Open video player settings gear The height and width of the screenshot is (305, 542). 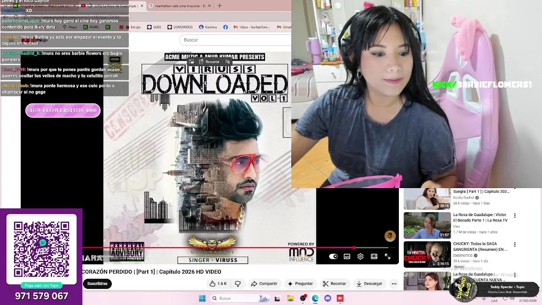coord(360,256)
